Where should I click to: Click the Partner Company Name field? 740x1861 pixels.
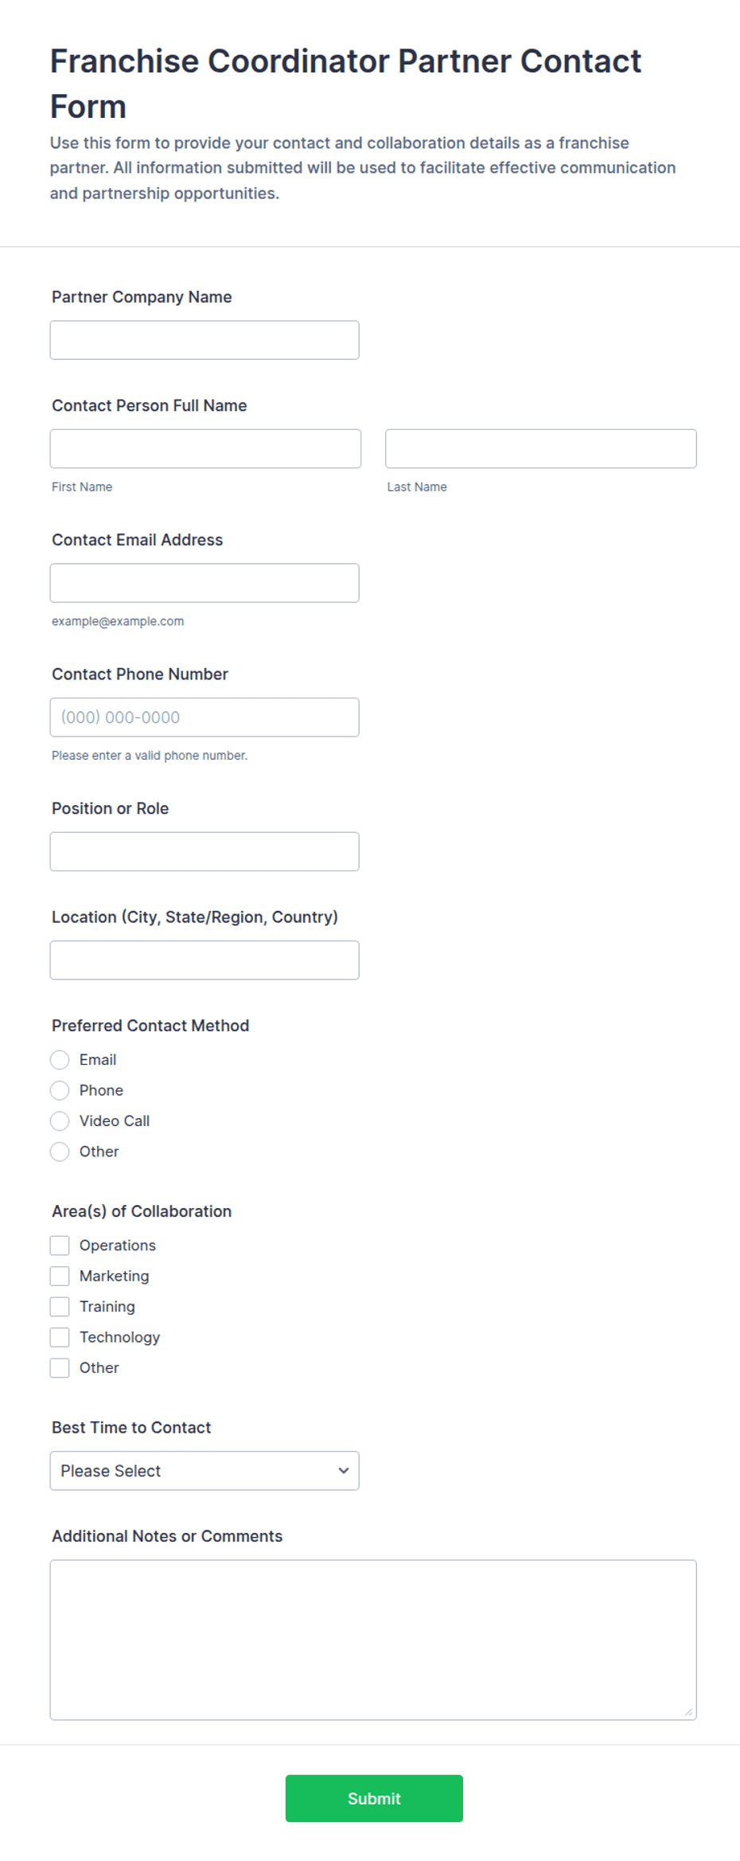204,340
